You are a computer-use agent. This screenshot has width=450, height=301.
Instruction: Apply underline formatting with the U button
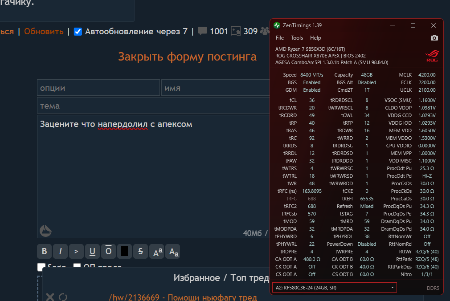pos(92,252)
